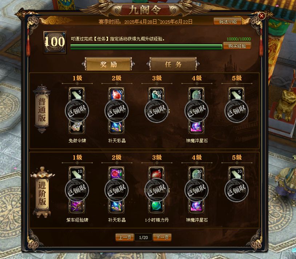Viewport: 296px width, 259px height.
Task: Click the 购买经验 button
Action: click(237, 46)
